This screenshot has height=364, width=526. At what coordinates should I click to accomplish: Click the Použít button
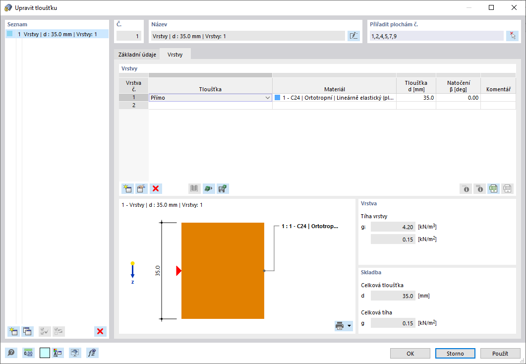tap(500, 353)
